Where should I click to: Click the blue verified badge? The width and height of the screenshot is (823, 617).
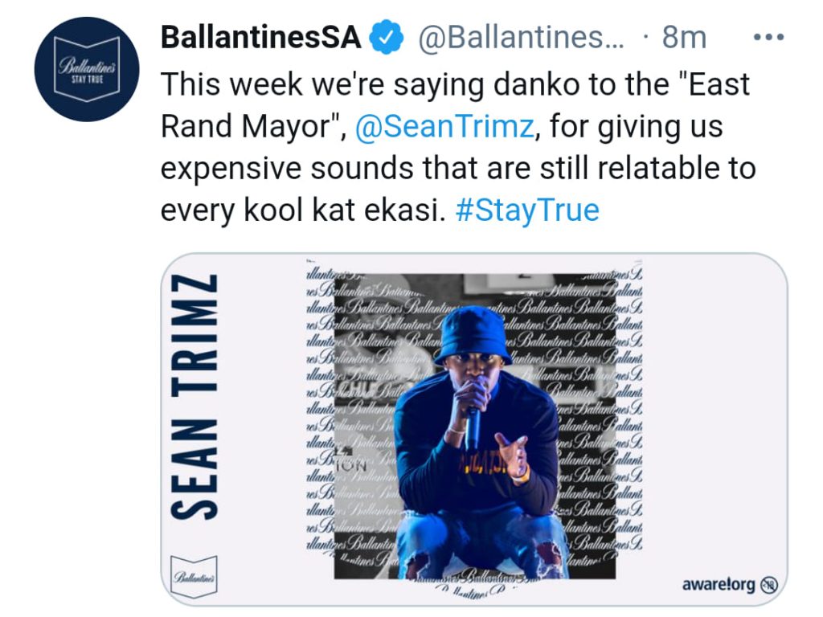(385, 38)
